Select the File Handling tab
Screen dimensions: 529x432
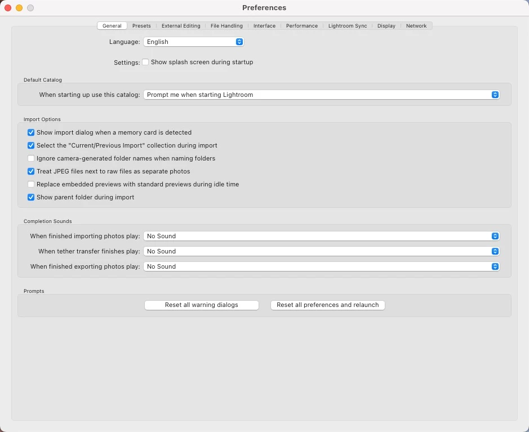coord(226,26)
